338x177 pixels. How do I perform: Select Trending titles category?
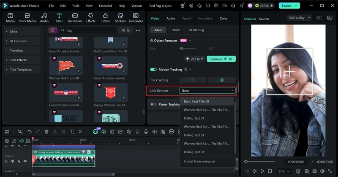coord(22,50)
